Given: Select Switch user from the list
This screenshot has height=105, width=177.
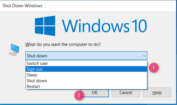Looking at the screenshot, I should (86, 63).
